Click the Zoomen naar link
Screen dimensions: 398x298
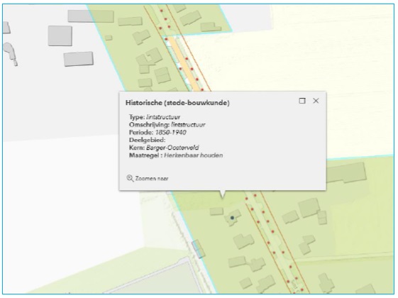click(x=152, y=178)
